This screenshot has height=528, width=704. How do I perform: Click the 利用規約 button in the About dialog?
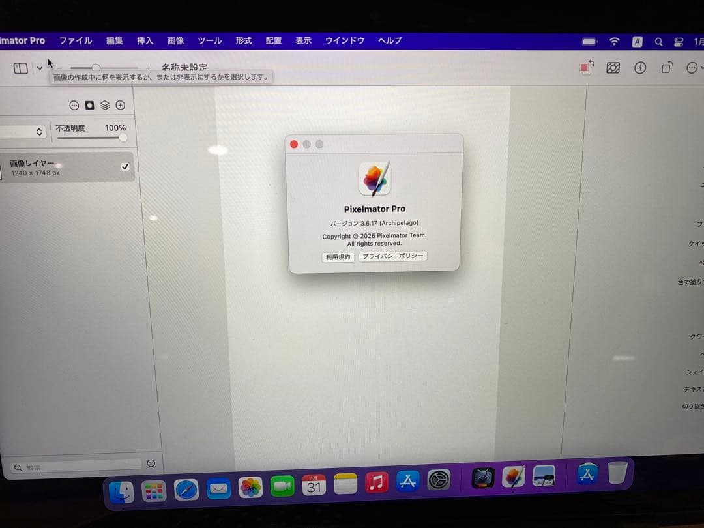click(x=337, y=257)
